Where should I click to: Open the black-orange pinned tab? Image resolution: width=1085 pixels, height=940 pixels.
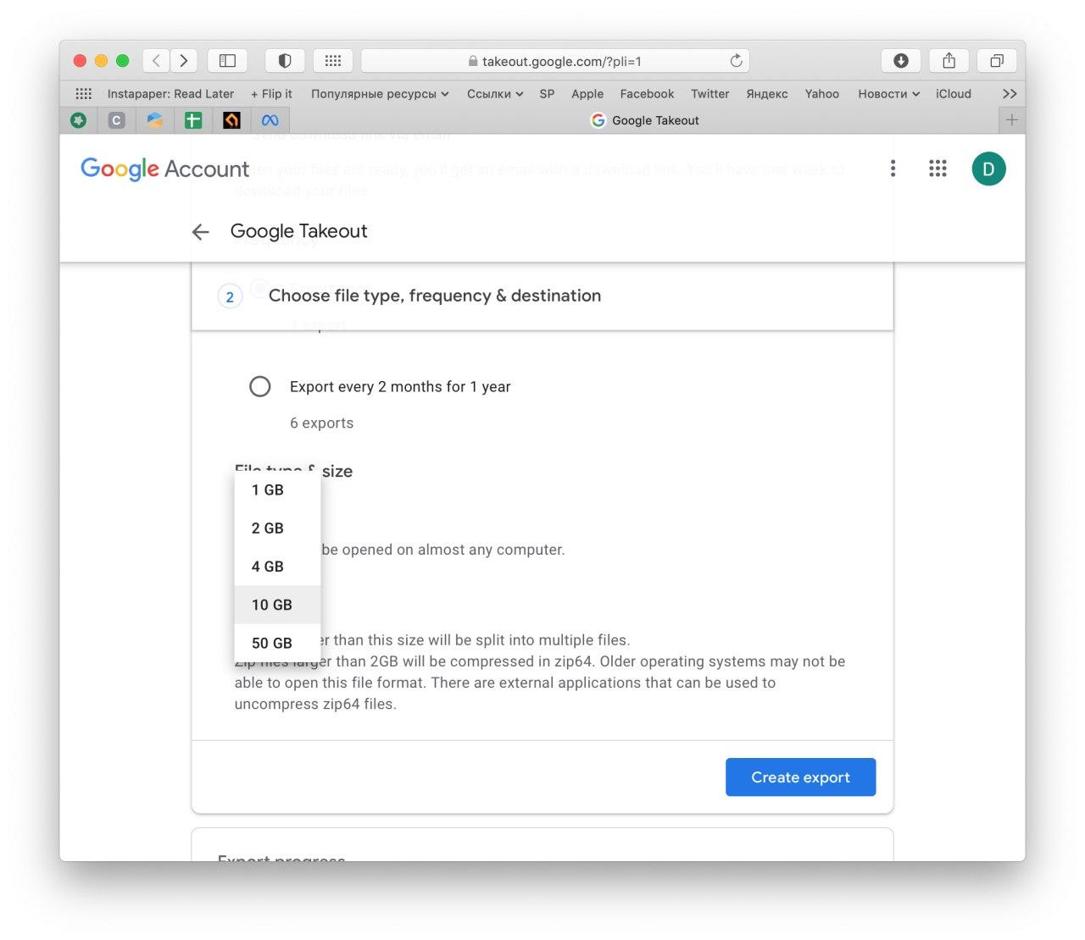[x=231, y=120]
